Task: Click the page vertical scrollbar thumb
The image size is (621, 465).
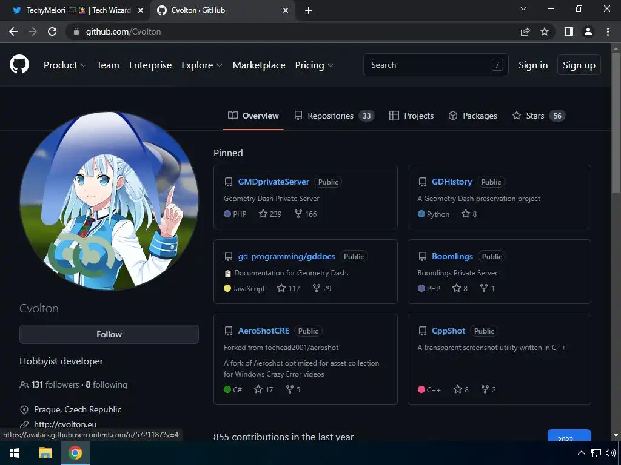Action: 616,122
